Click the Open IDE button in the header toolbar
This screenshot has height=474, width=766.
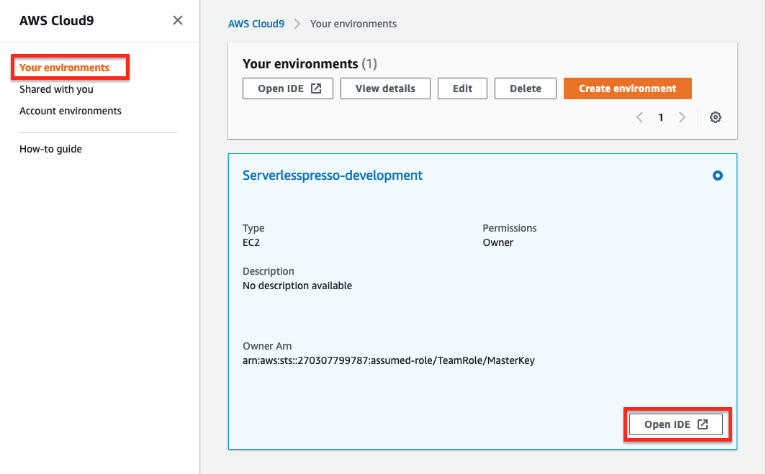pos(288,88)
